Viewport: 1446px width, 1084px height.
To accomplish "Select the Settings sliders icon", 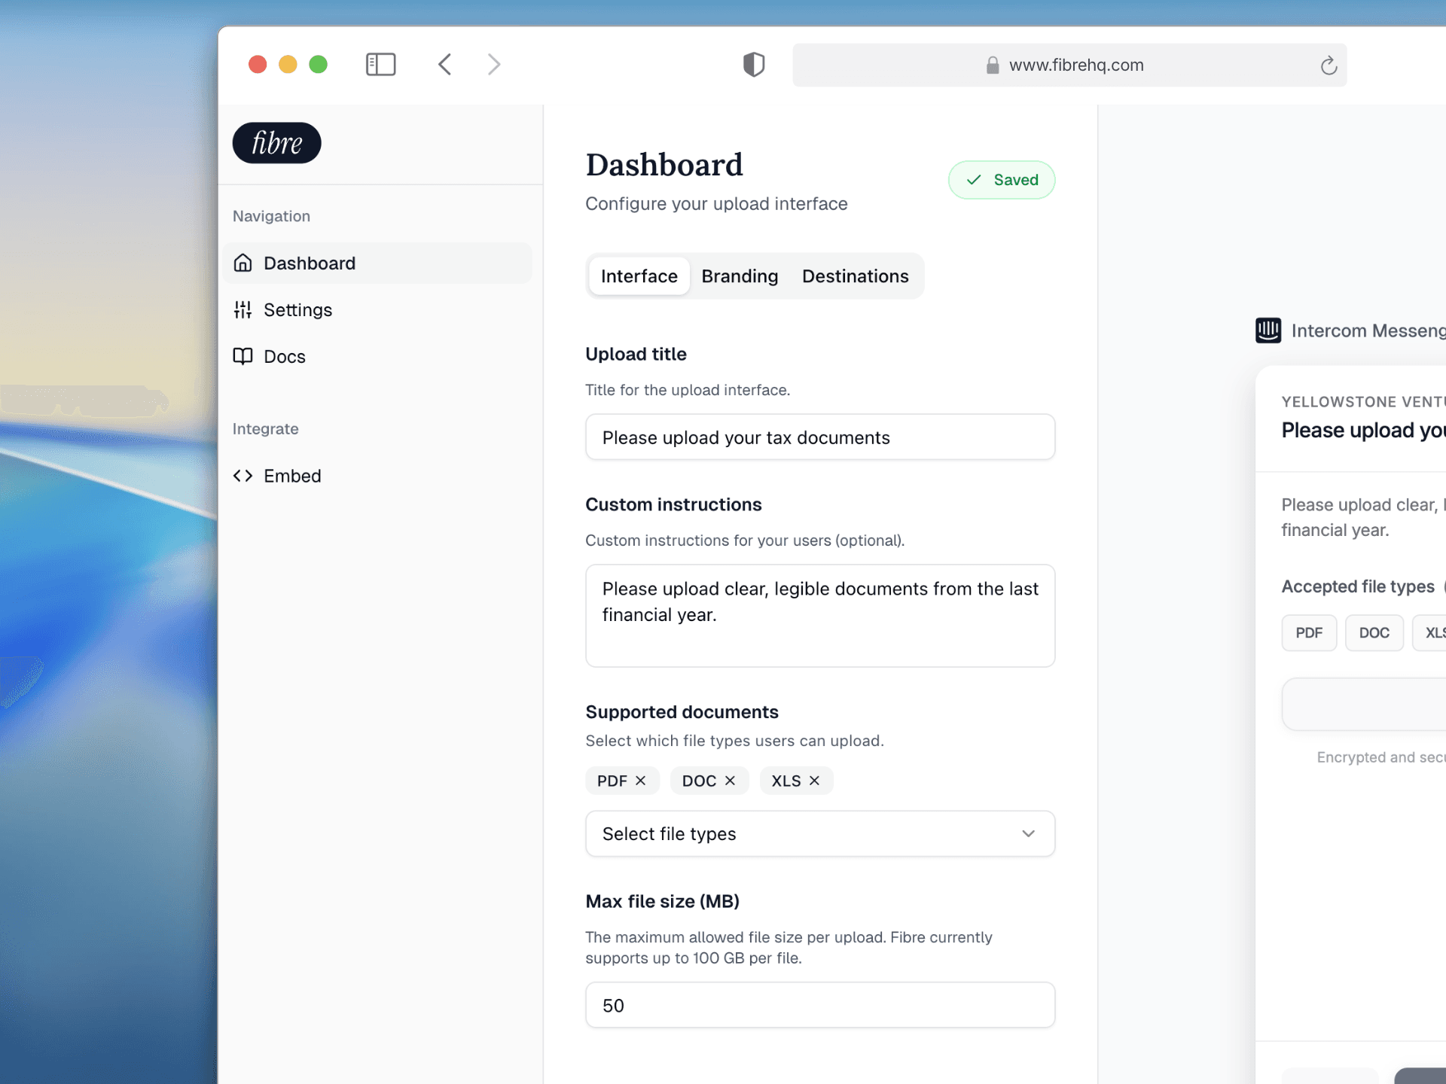I will [x=243, y=309].
